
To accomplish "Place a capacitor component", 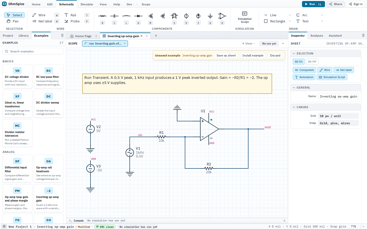I will pos(114,19).
